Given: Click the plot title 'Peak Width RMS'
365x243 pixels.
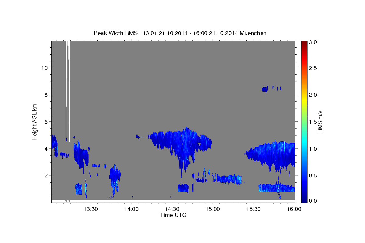Looking at the screenshot, I should (116, 33).
